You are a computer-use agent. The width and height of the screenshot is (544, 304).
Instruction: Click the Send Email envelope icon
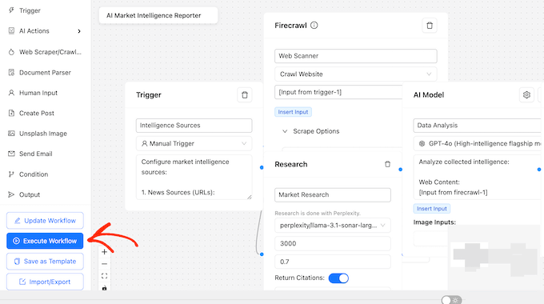click(11, 154)
